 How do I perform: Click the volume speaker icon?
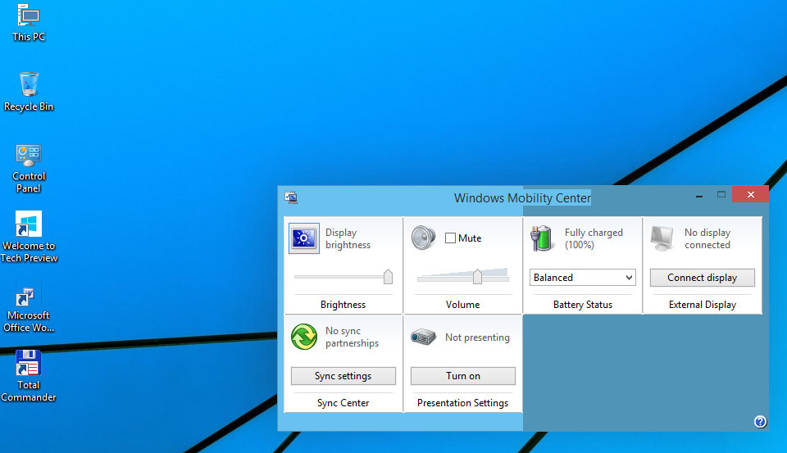point(424,238)
